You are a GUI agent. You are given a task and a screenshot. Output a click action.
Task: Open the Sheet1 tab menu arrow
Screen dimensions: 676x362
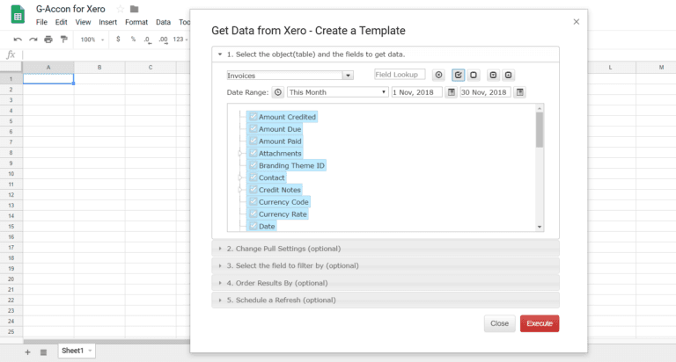pos(90,351)
